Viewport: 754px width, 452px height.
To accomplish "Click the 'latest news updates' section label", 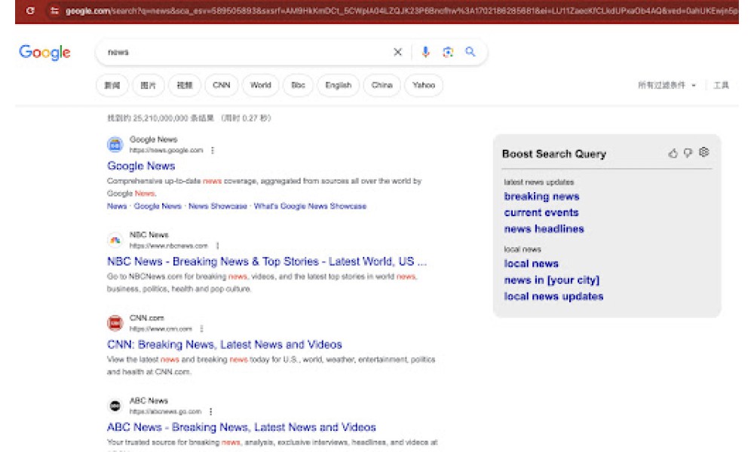I will point(538,182).
